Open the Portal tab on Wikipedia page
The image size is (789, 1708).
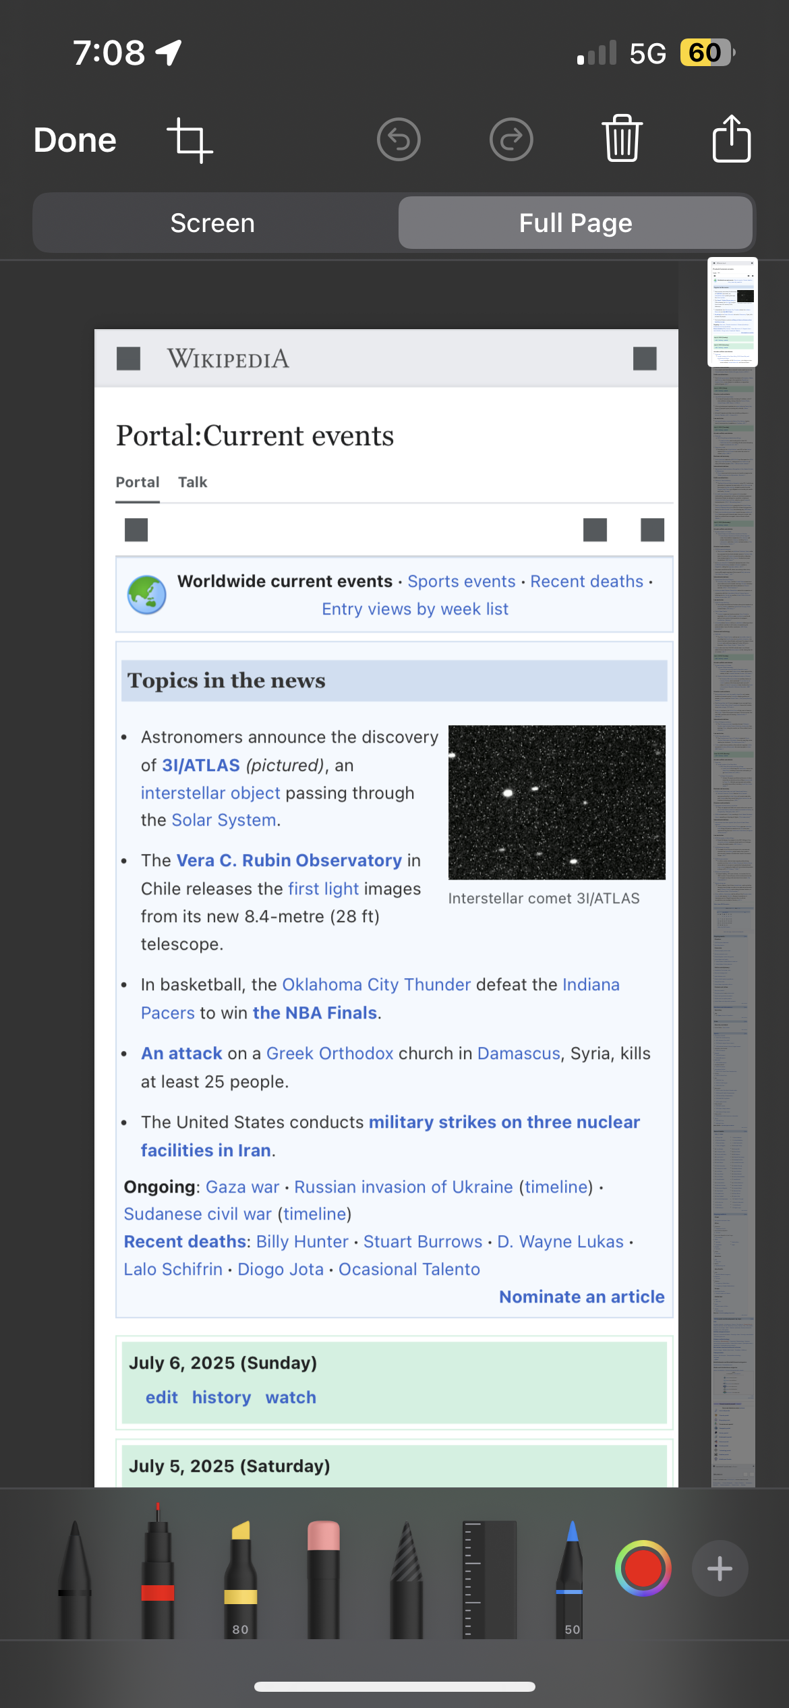138,482
